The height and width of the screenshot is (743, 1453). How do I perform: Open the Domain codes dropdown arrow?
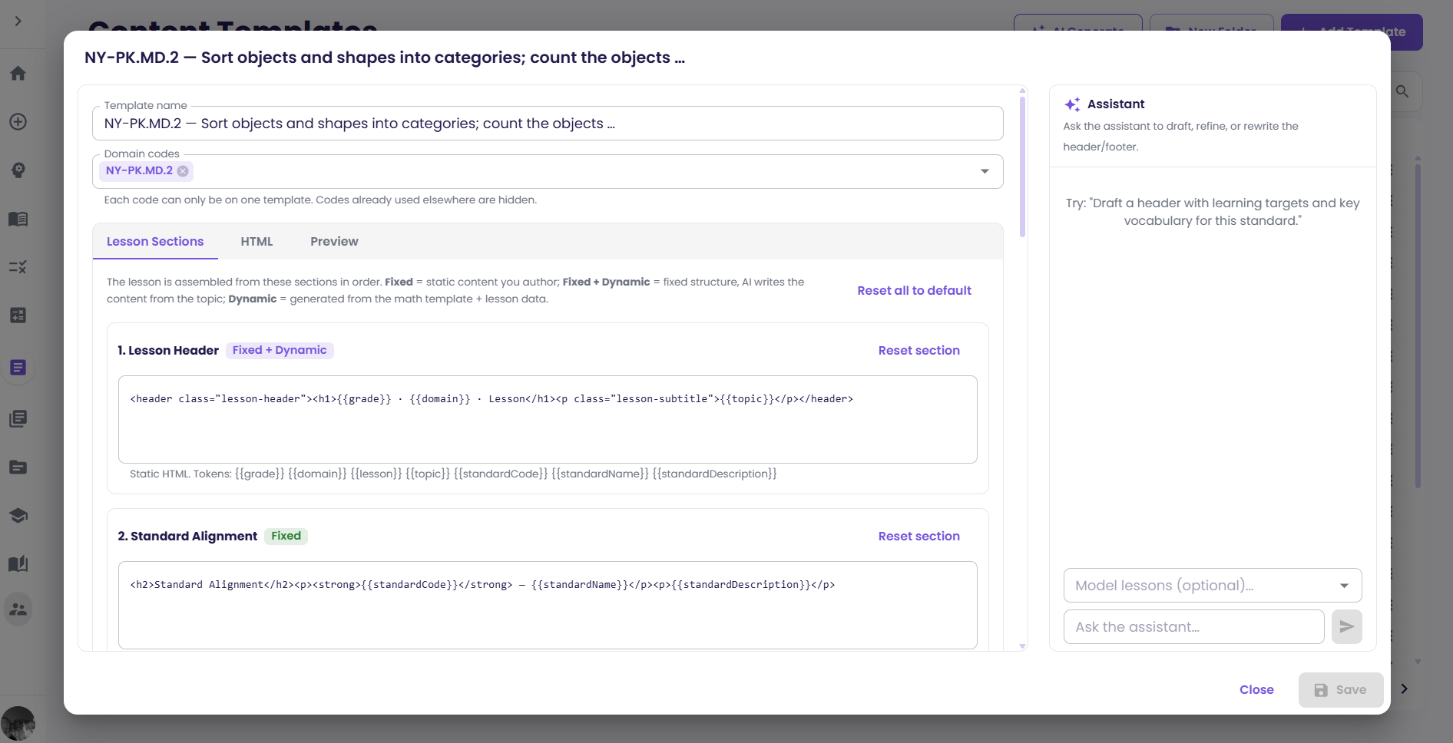(985, 171)
